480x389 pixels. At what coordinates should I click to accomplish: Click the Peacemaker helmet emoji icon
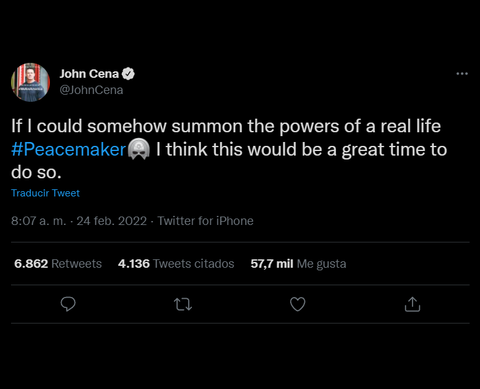coord(138,149)
